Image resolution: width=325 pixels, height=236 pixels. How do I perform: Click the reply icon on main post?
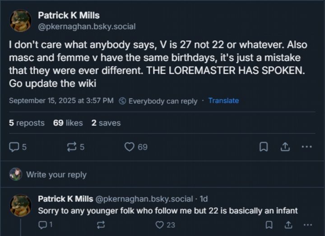14,147
